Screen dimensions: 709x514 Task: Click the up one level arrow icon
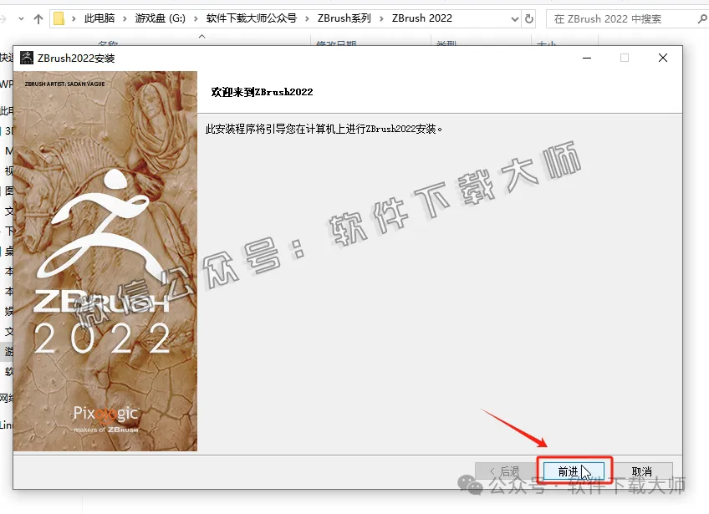tap(38, 18)
